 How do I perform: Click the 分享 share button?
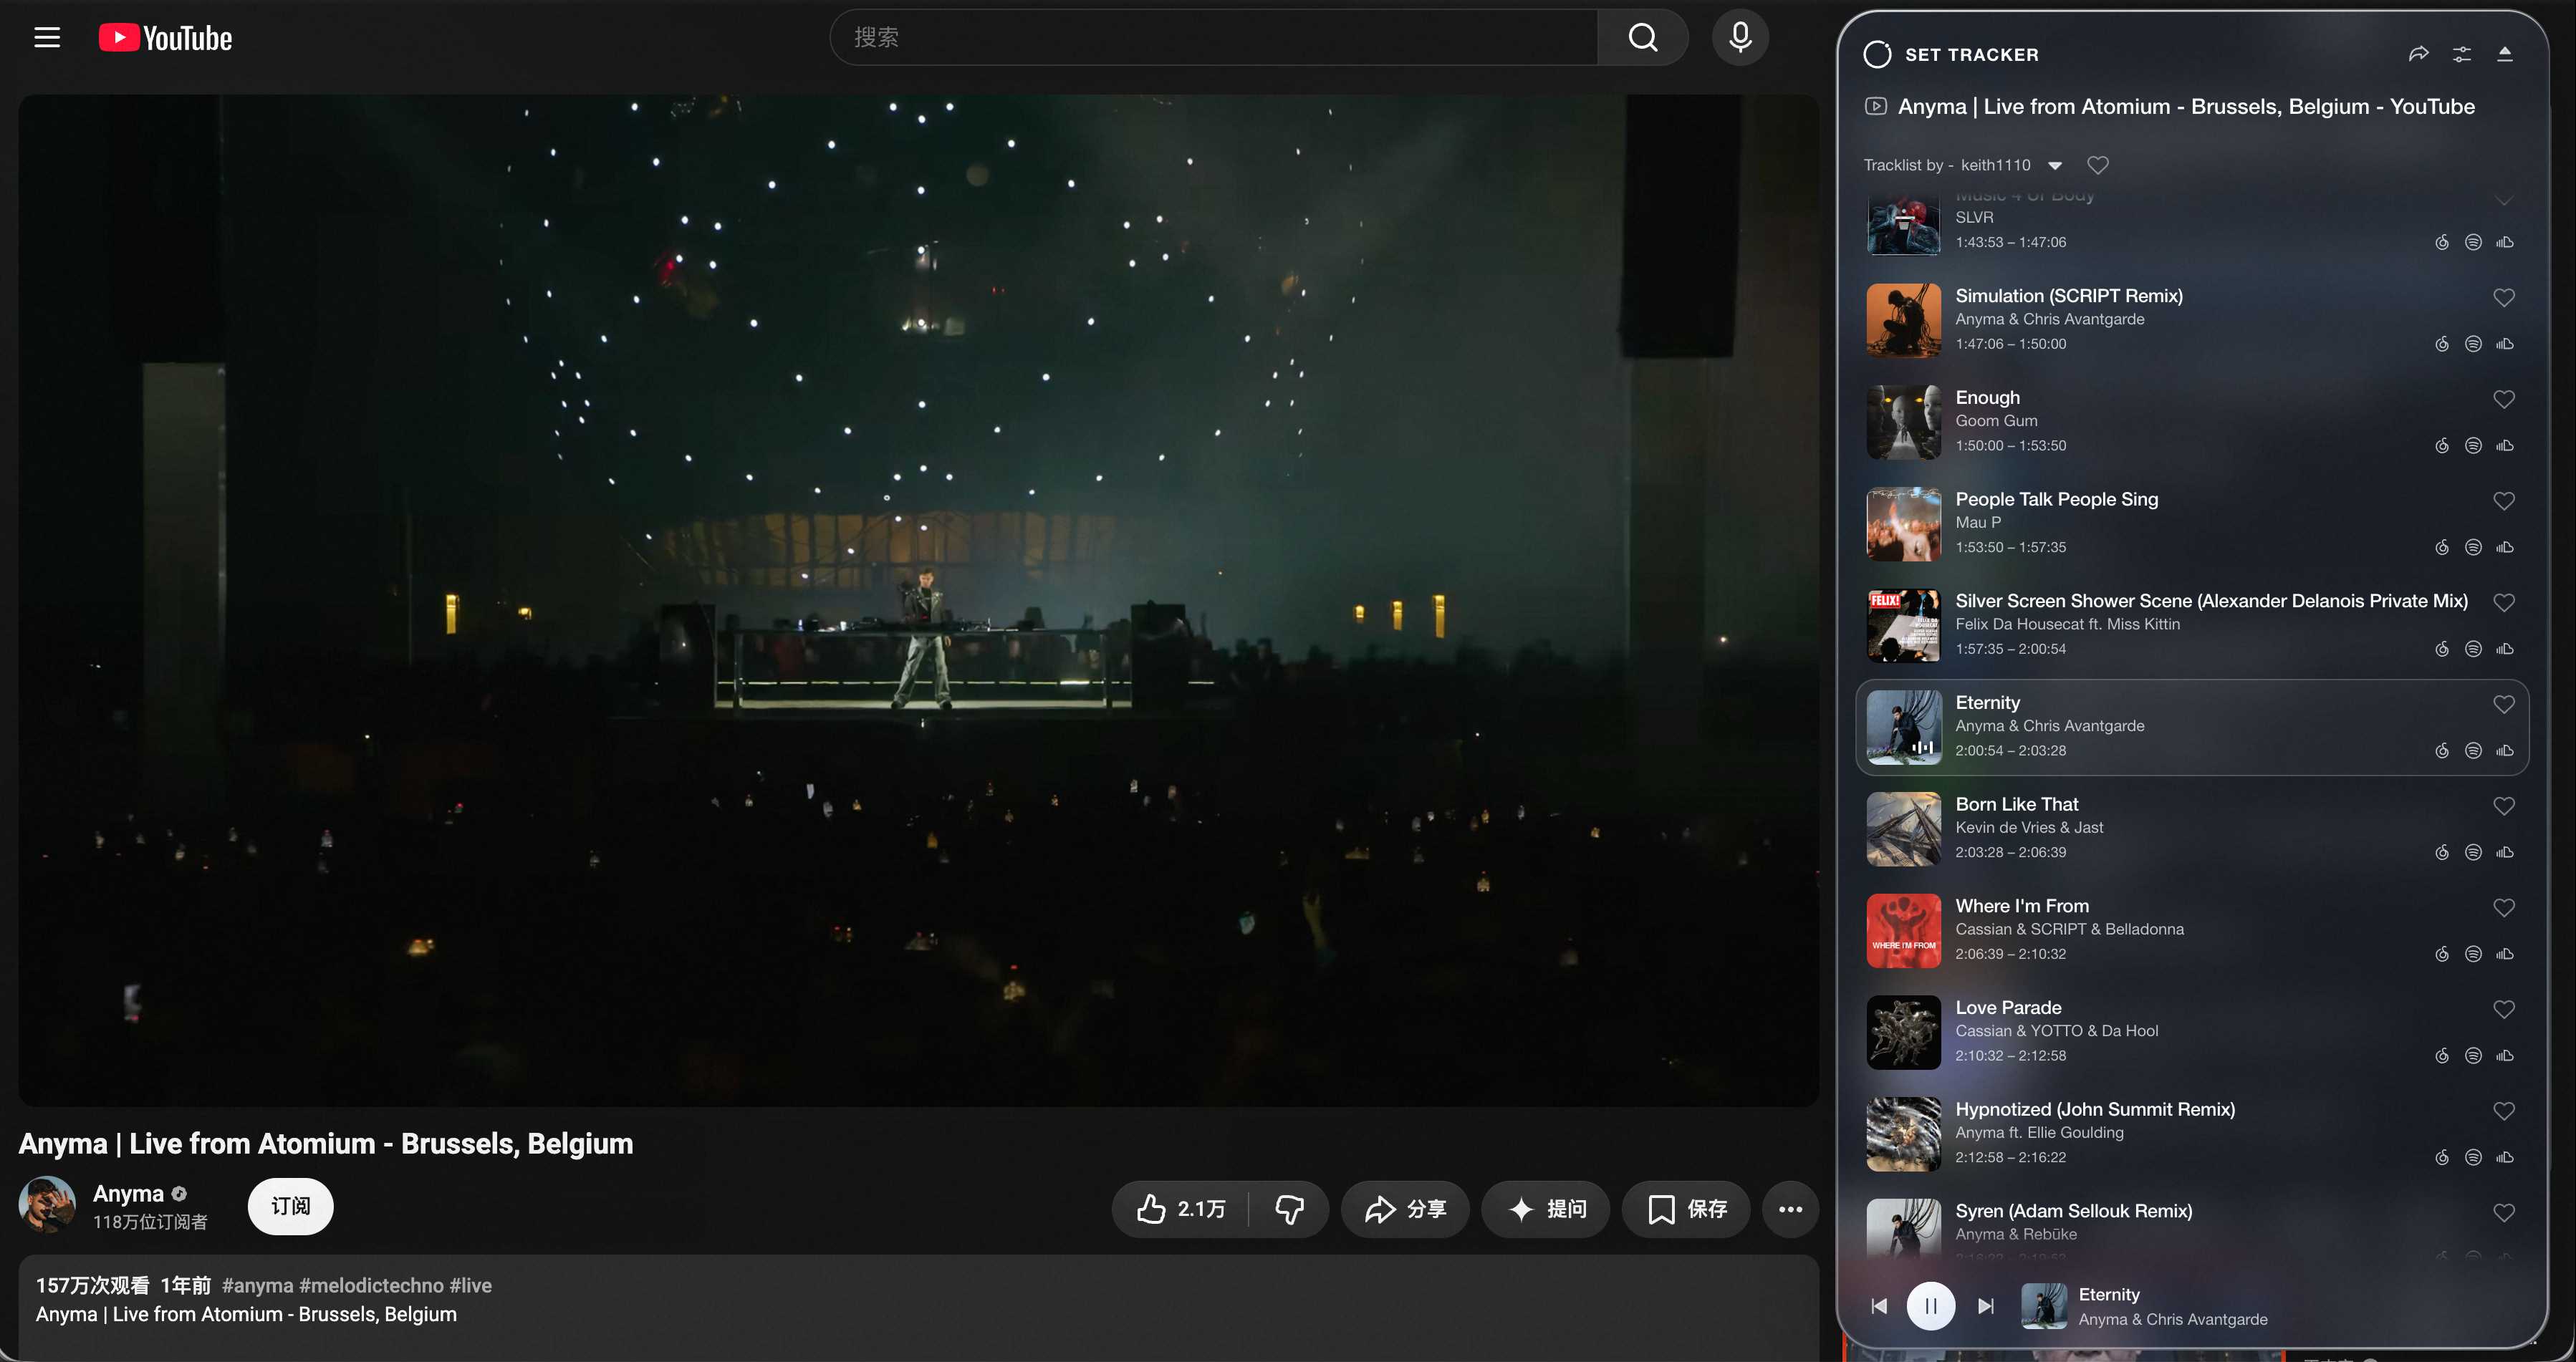click(1405, 1209)
